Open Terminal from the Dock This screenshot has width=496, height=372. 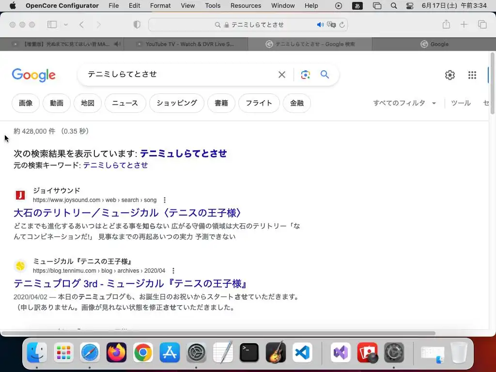(x=249, y=353)
